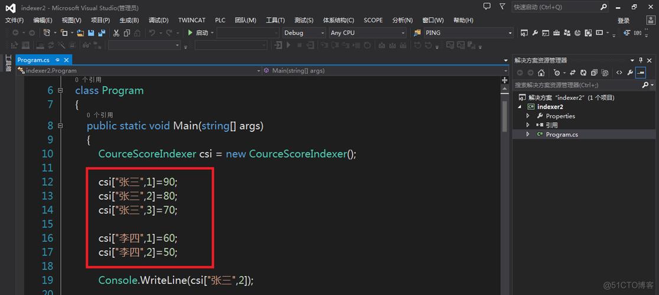Screen dimensions: 659x295
Task: Click the Find in Files icon beside PING
Action: [417, 32]
